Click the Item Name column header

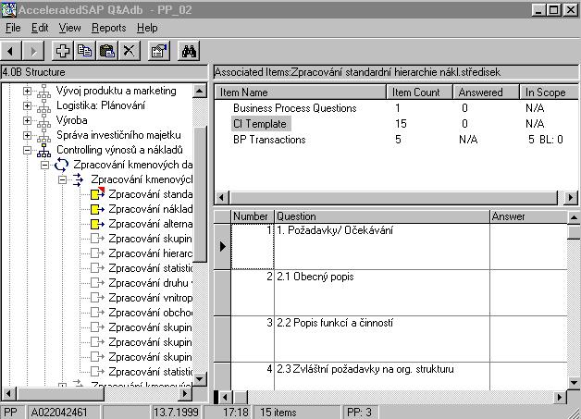[300, 92]
